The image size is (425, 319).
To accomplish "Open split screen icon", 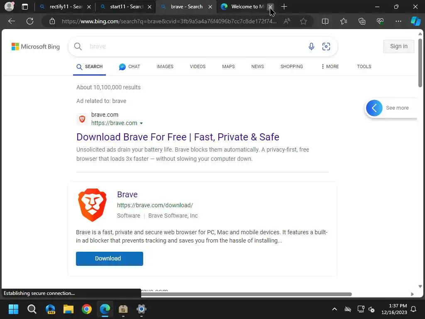I will click(325, 21).
